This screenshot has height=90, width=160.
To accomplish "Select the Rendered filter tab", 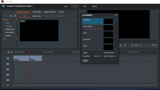I will pyautogui.click(x=60, y=16).
